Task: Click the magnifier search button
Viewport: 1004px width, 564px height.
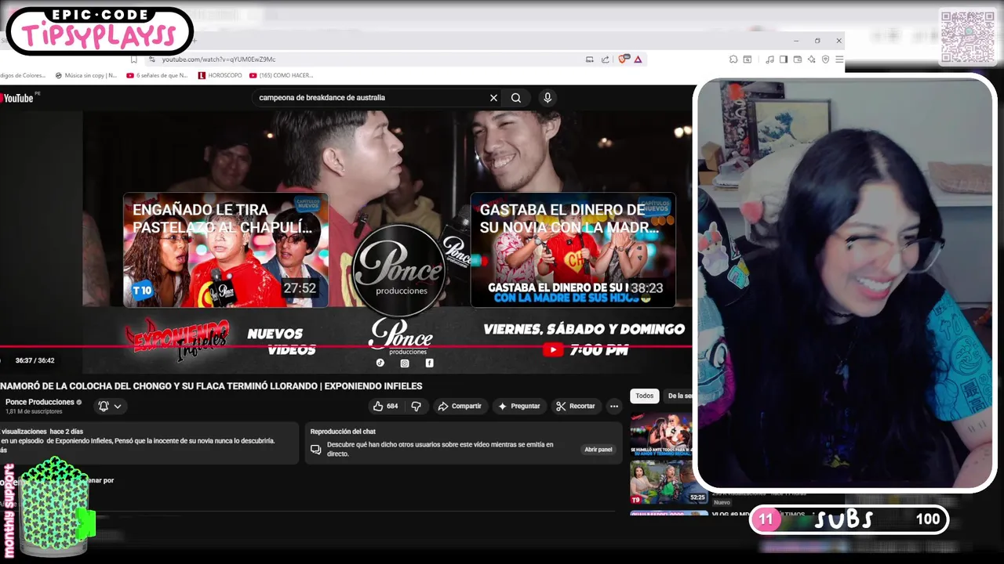Action: pyautogui.click(x=516, y=98)
